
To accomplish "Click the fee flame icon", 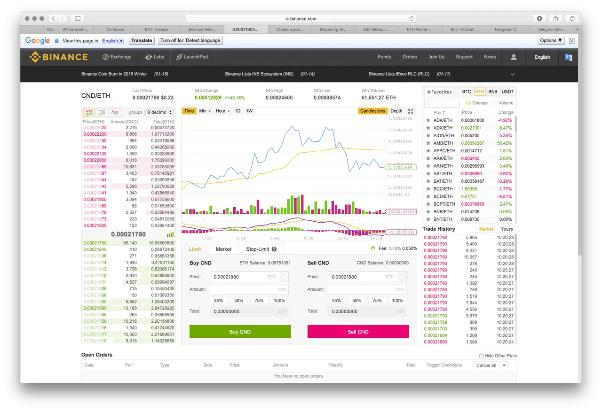I will [373, 248].
